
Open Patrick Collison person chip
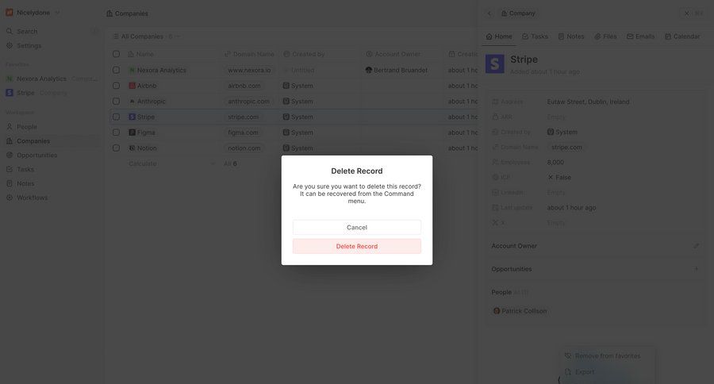click(520, 311)
